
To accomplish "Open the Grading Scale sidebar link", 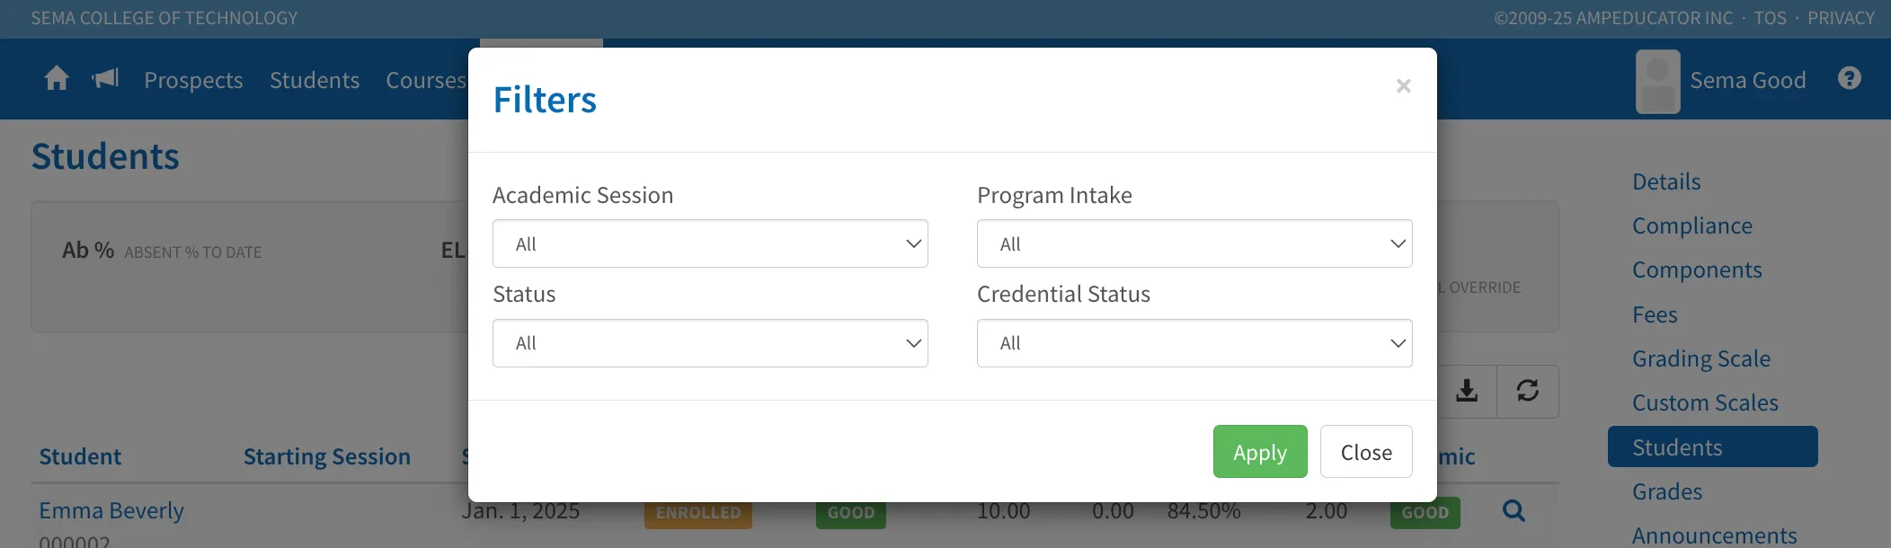I will click(1701, 358).
